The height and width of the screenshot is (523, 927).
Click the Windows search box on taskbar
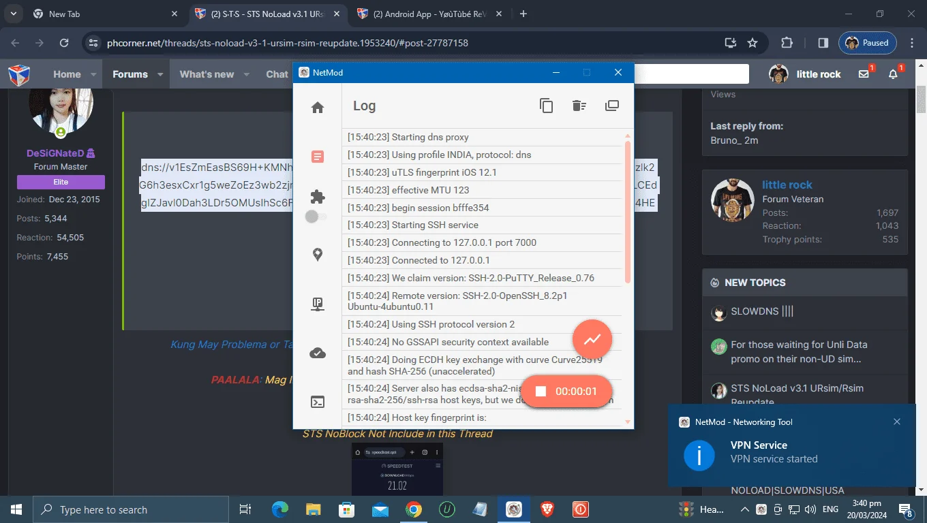click(131, 509)
